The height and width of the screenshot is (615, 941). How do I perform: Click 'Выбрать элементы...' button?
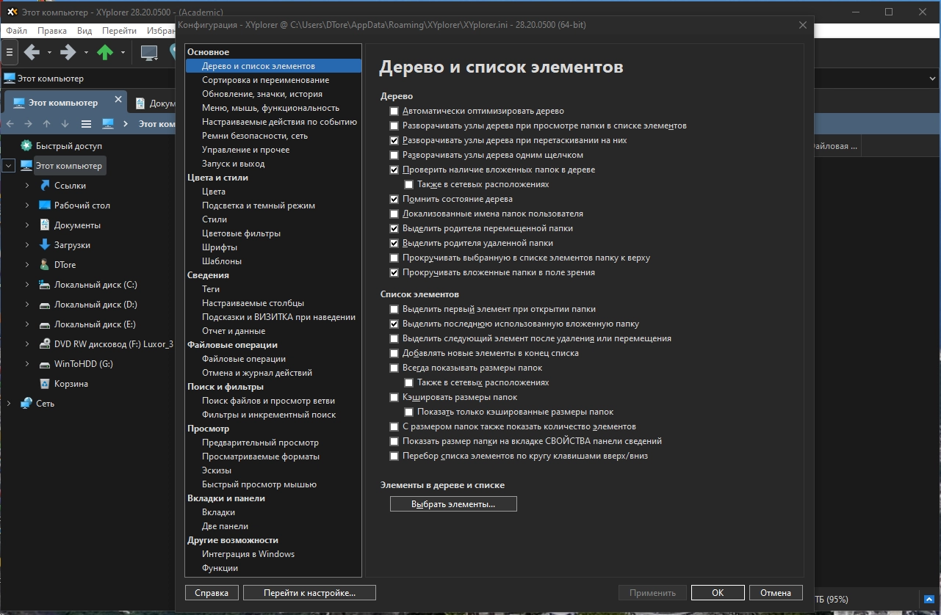click(x=453, y=504)
